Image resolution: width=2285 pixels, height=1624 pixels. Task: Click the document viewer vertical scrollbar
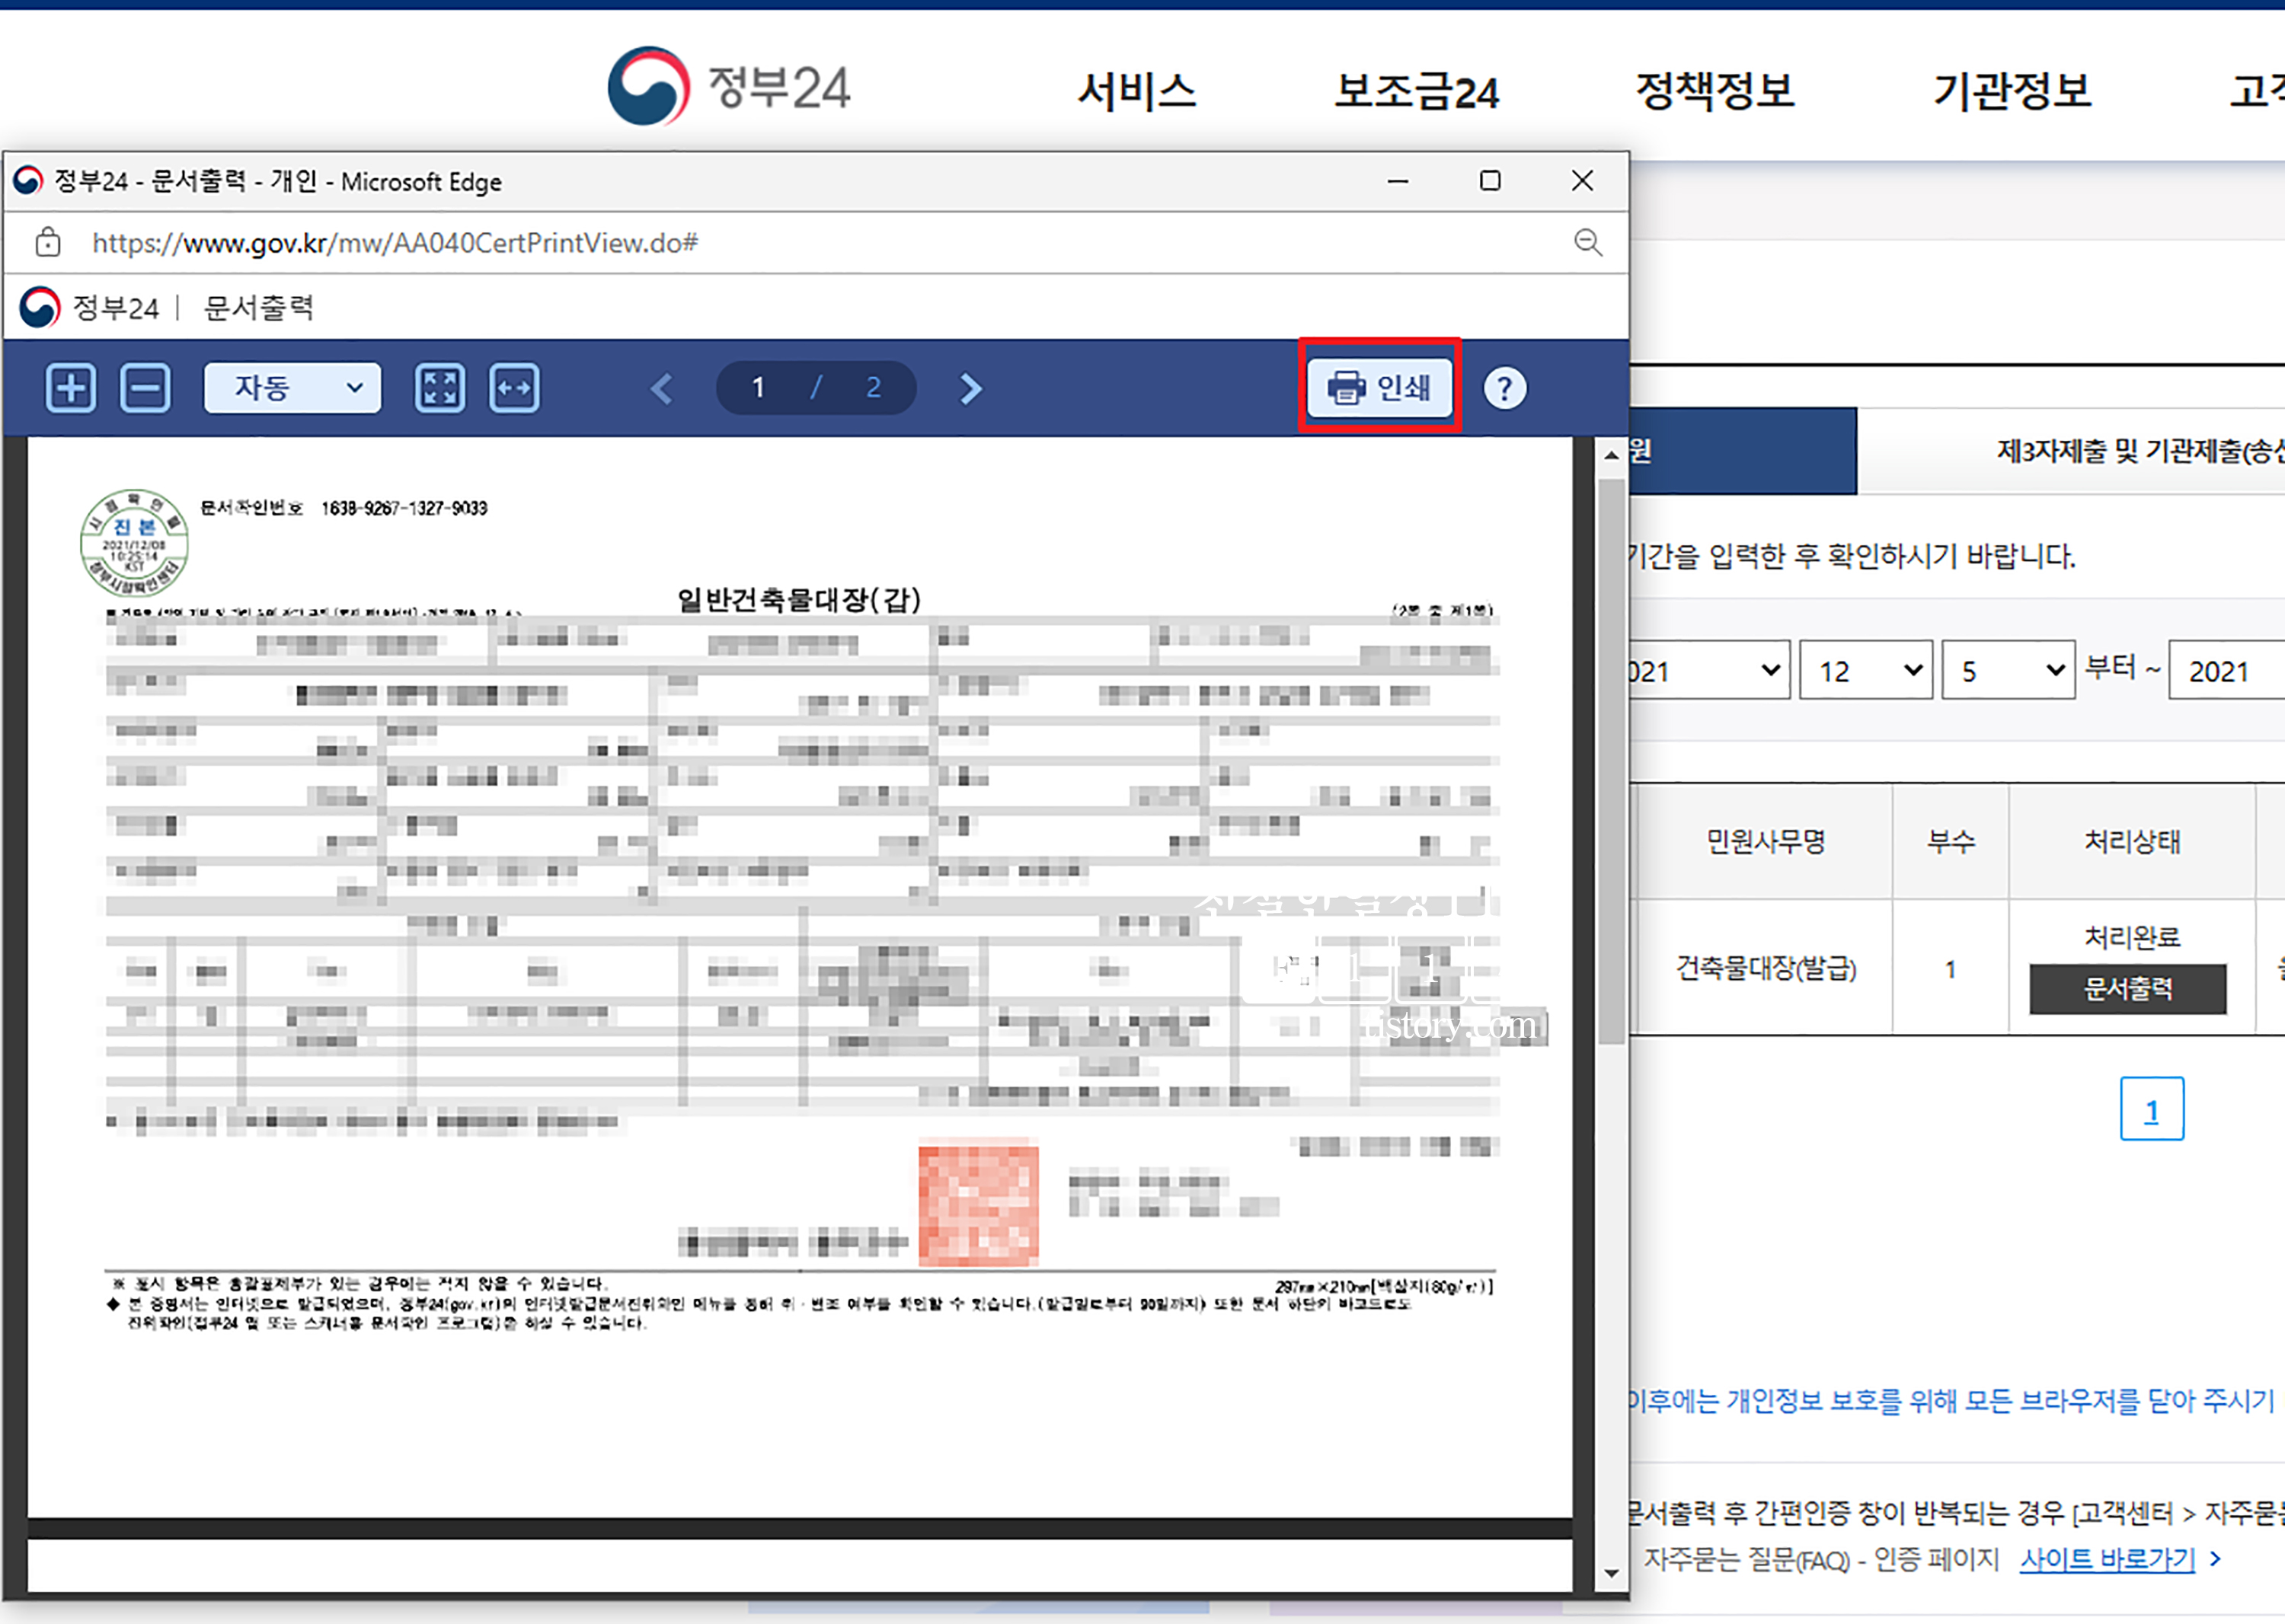[x=1611, y=760]
